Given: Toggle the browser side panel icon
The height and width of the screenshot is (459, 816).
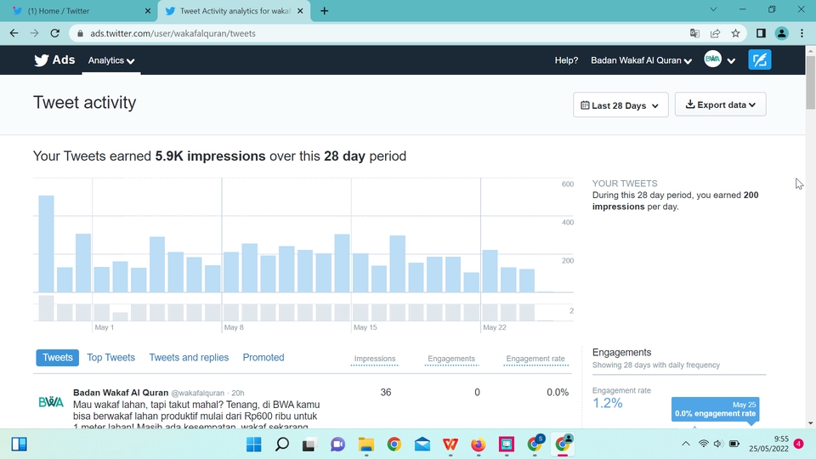Looking at the screenshot, I should [x=761, y=33].
